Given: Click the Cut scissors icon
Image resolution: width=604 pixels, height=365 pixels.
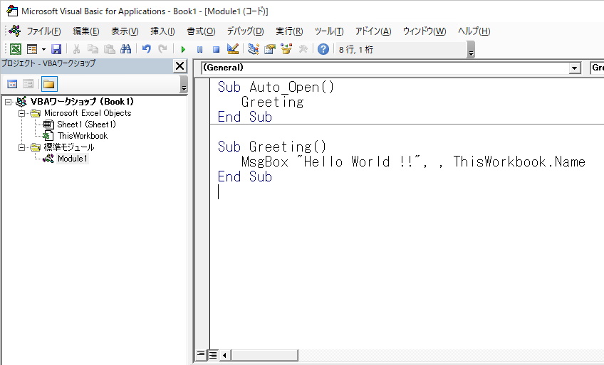Looking at the screenshot, I should point(76,49).
